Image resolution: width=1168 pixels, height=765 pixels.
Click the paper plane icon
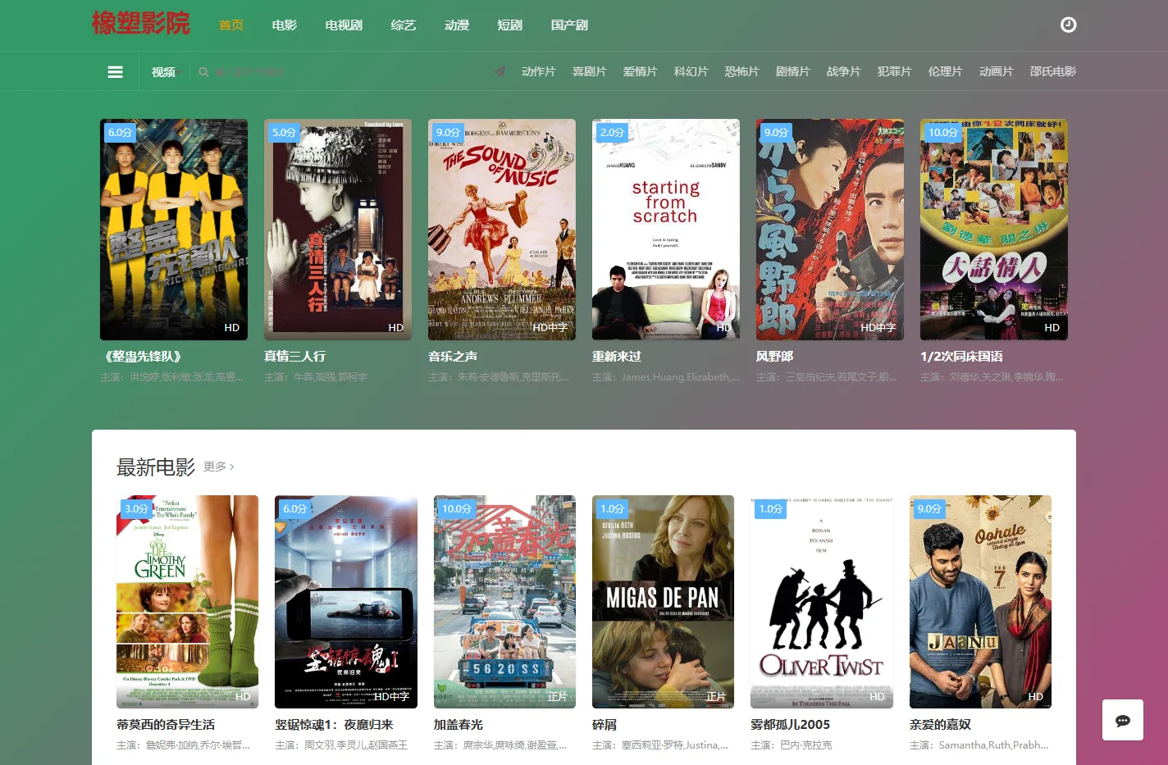point(500,71)
